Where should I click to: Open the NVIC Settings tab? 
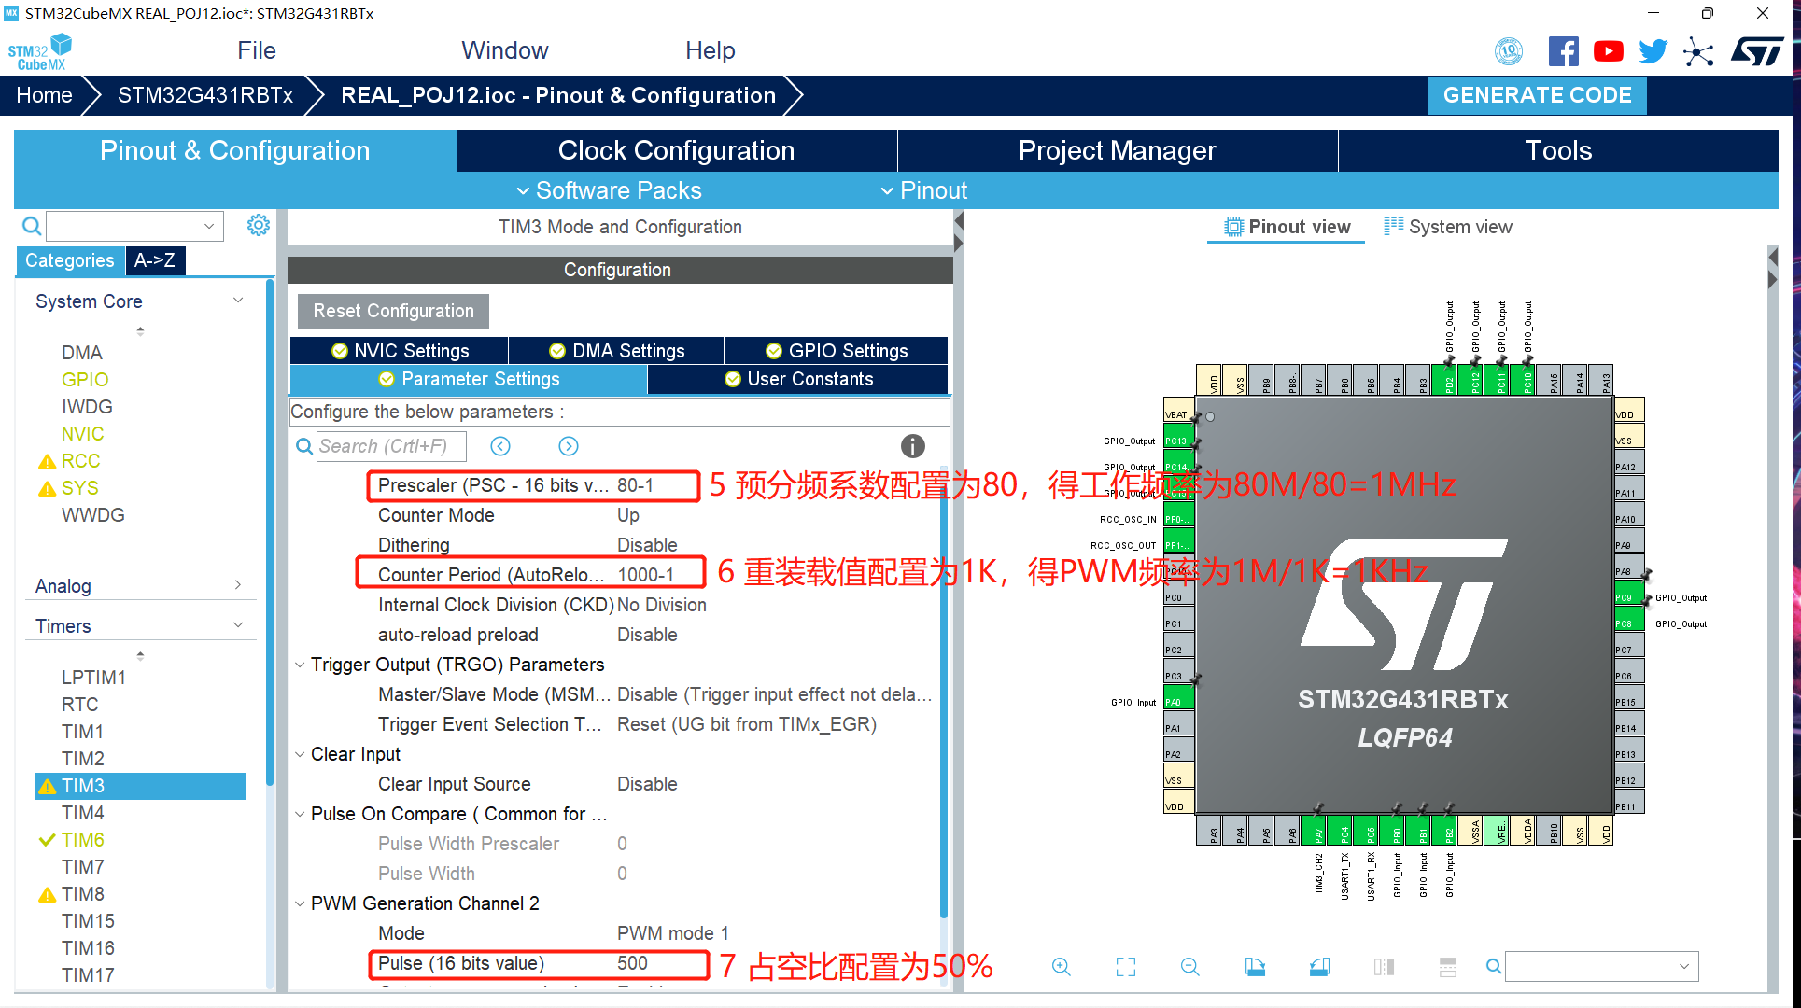click(x=400, y=351)
